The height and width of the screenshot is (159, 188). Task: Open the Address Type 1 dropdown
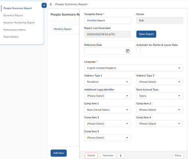click(107, 82)
